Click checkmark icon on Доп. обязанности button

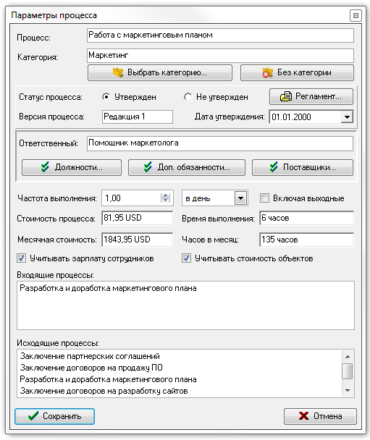pos(148,167)
